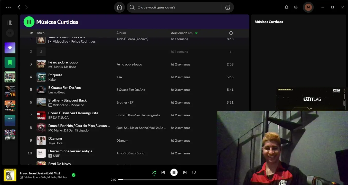Image resolution: width=348 pixels, height=185 pixels.
Task: Toggle repeat mode
Action: (x=194, y=172)
